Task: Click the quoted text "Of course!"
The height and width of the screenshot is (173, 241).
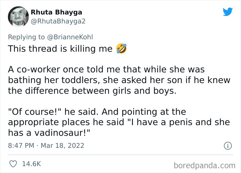Action: (33, 112)
